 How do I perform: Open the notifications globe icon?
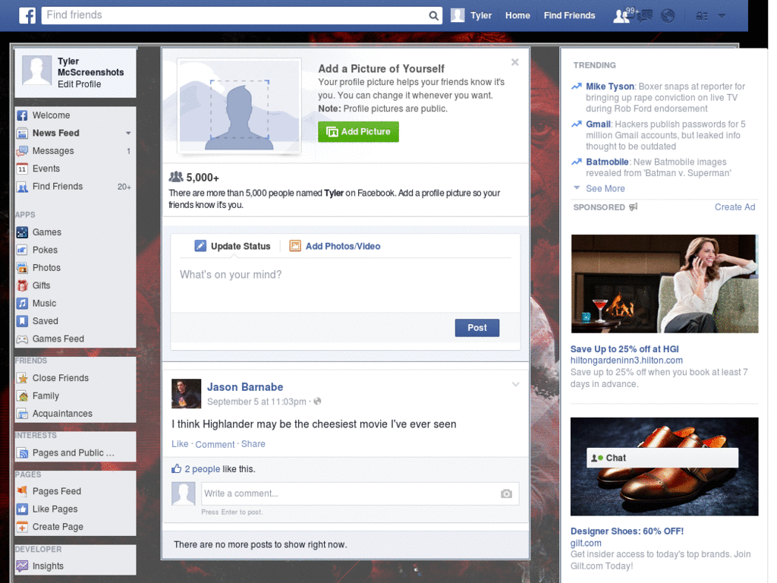pos(668,16)
